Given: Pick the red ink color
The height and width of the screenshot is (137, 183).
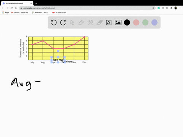Looking at the screenshot, I should point(136,22).
